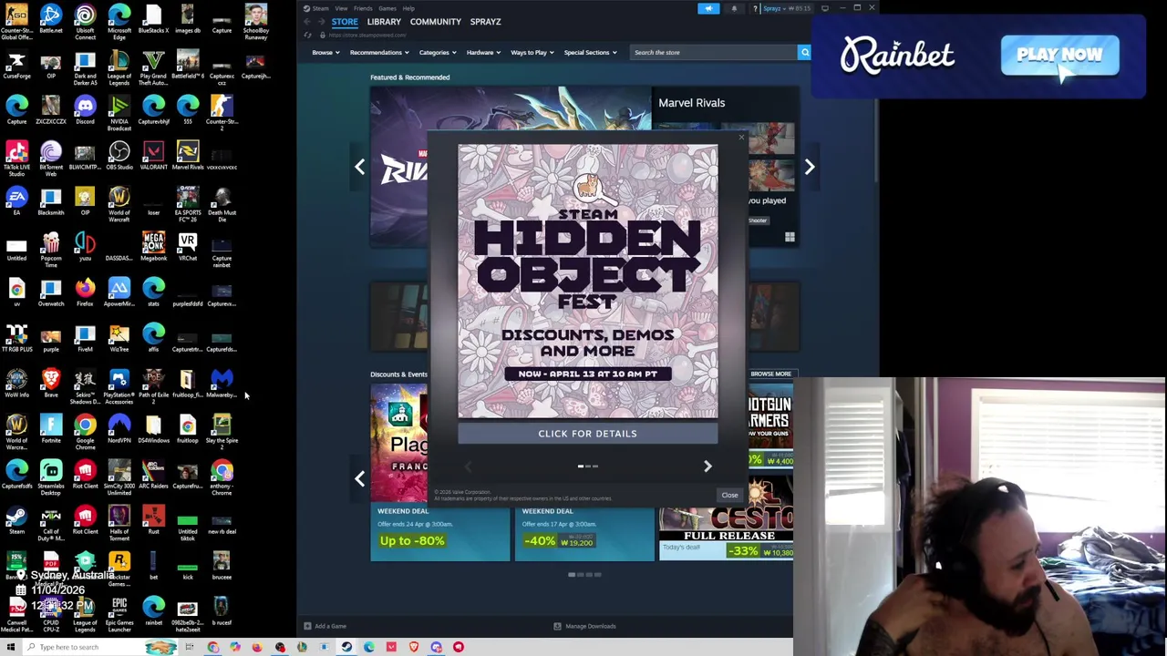This screenshot has height=656, width=1167.
Task: Open the Sprayz account dropdown
Action: (x=787, y=8)
